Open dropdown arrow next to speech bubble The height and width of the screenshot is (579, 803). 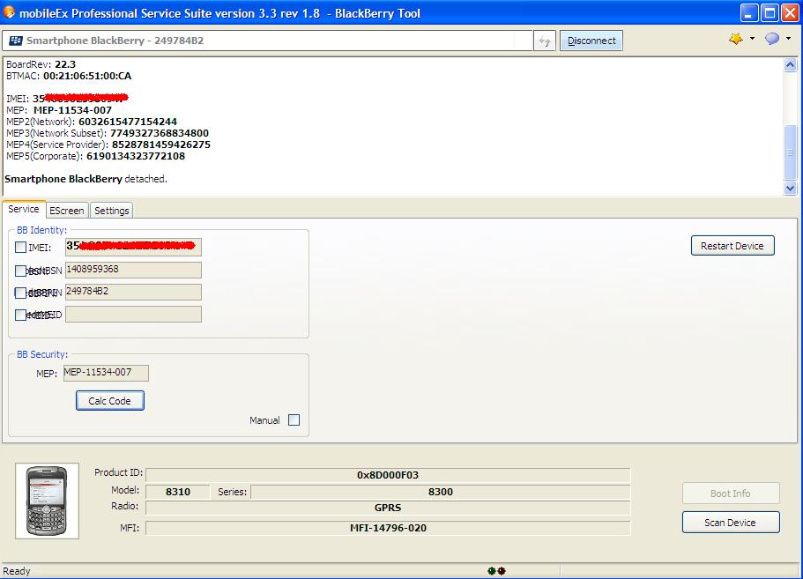pos(788,39)
